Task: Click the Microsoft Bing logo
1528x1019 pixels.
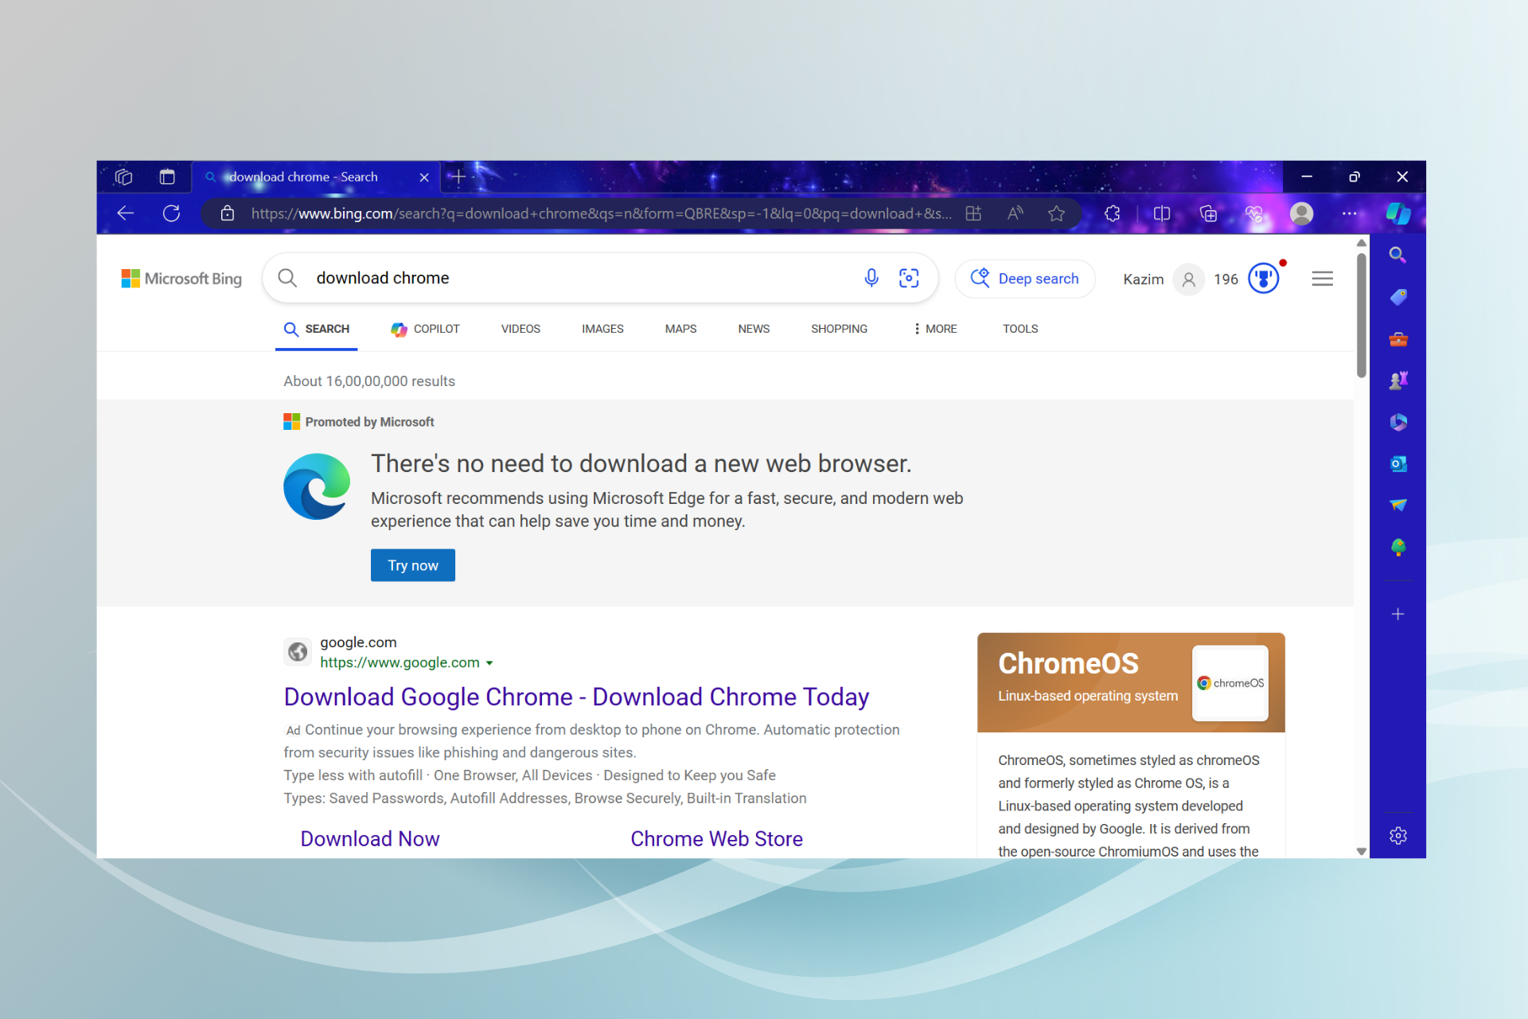Action: point(181,279)
